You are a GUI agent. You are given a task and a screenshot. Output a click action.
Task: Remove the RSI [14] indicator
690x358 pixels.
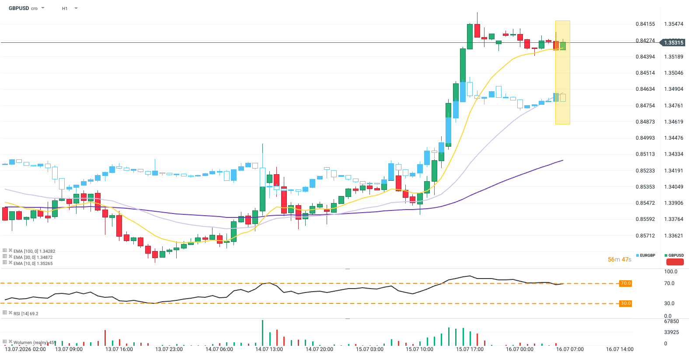pyautogui.click(x=10, y=313)
